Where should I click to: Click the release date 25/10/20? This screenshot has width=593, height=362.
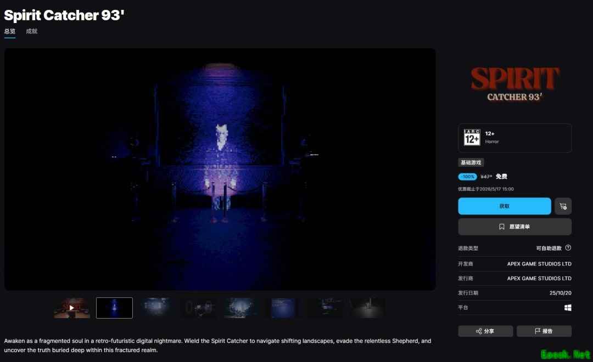560,293
